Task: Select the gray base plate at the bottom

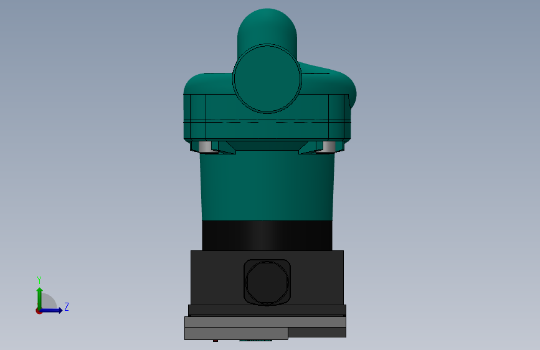Action: [265, 322]
